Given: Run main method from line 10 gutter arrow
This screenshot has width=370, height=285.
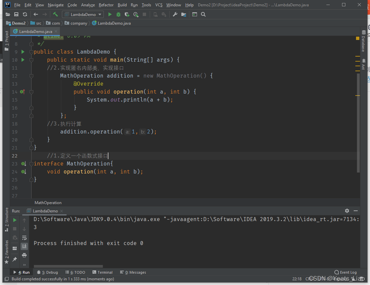Looking at the screenshot, I should [23, 60].
